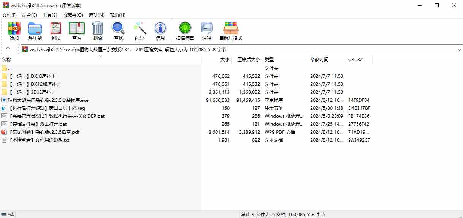Click the DX12加速补丁 folder icon
The width and height of the screenshot is (463, 218).
click(4, 84)
